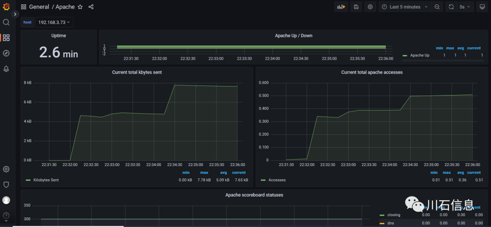491x227 pixels.
Task: Toggle the Apache Up legend series
Action: click(420, 55)
